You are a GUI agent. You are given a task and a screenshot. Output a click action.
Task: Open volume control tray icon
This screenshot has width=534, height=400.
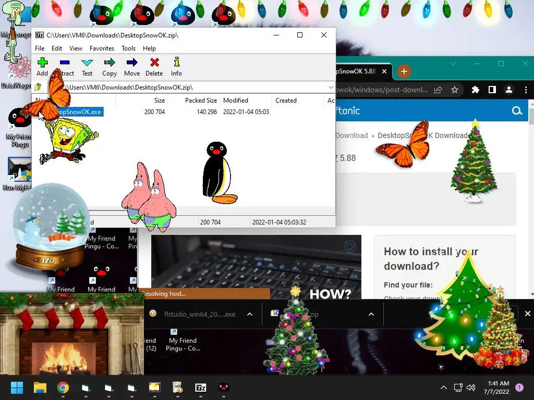point(471,387)
